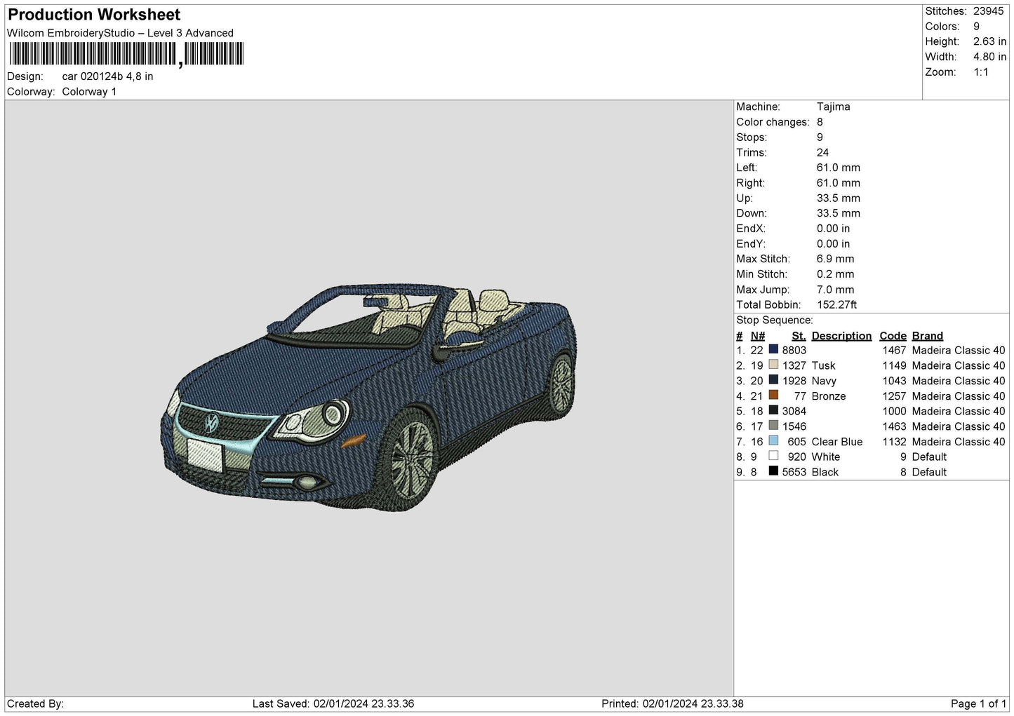Click the 'EndX:' label
Image resolution: width=1014 pixels, height=716 pixels.
pyautogui.click(x=750, y=229)
